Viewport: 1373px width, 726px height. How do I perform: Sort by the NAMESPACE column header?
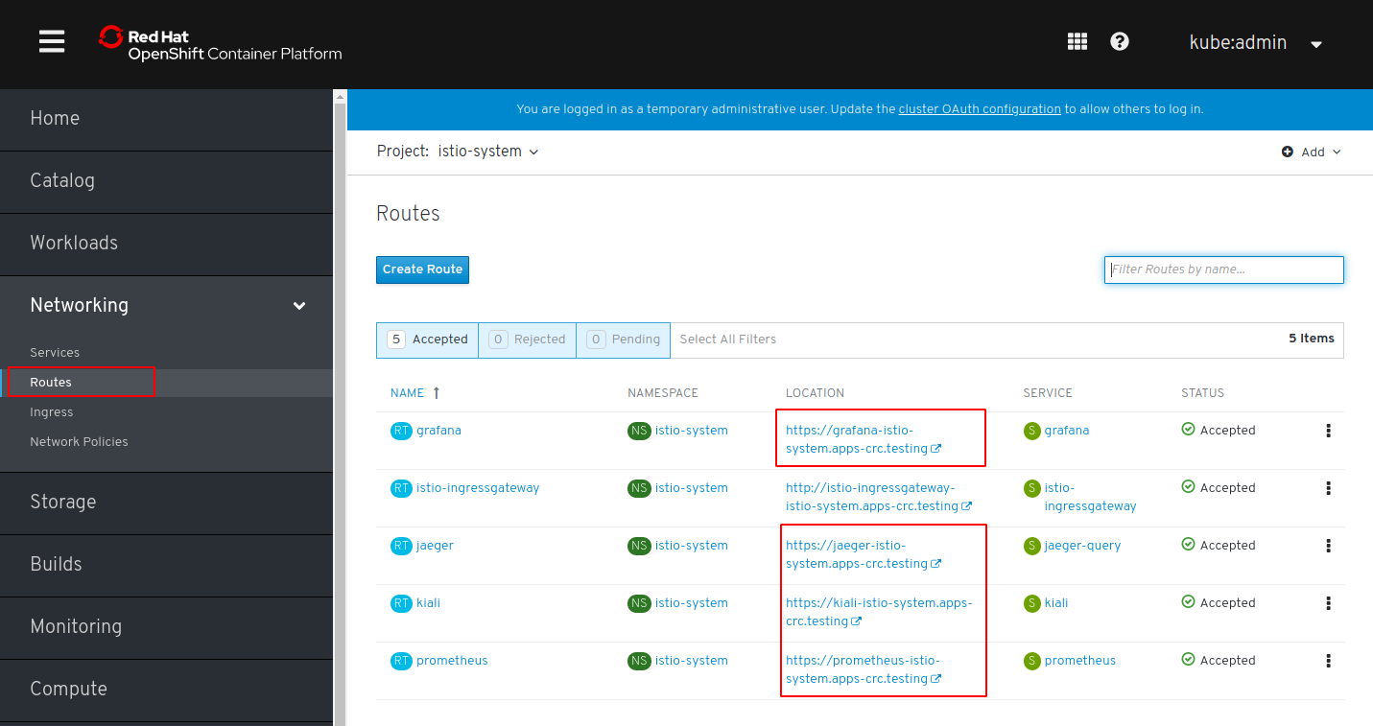pyautogui.click(x=663, y=393)
